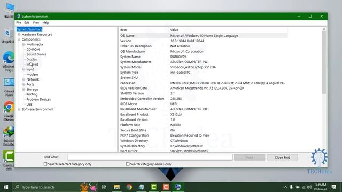Open the Google Chrome desktop shortcut
This screenshot has width=342, height=192.
pyautogui.click(x=9, y=110)
